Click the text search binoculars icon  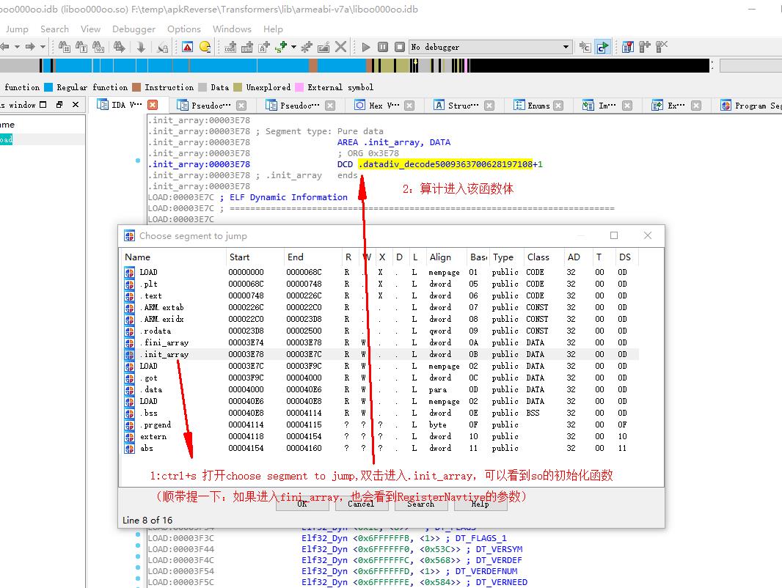pyautogui.click(x=81, y=46)
